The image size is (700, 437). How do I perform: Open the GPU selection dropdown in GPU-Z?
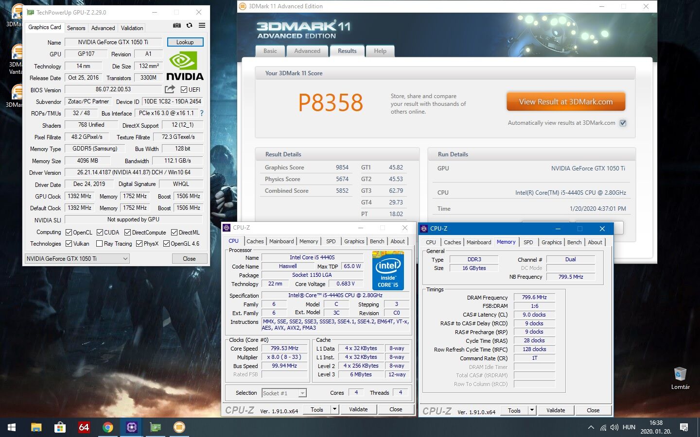click(x=77, y=259)
